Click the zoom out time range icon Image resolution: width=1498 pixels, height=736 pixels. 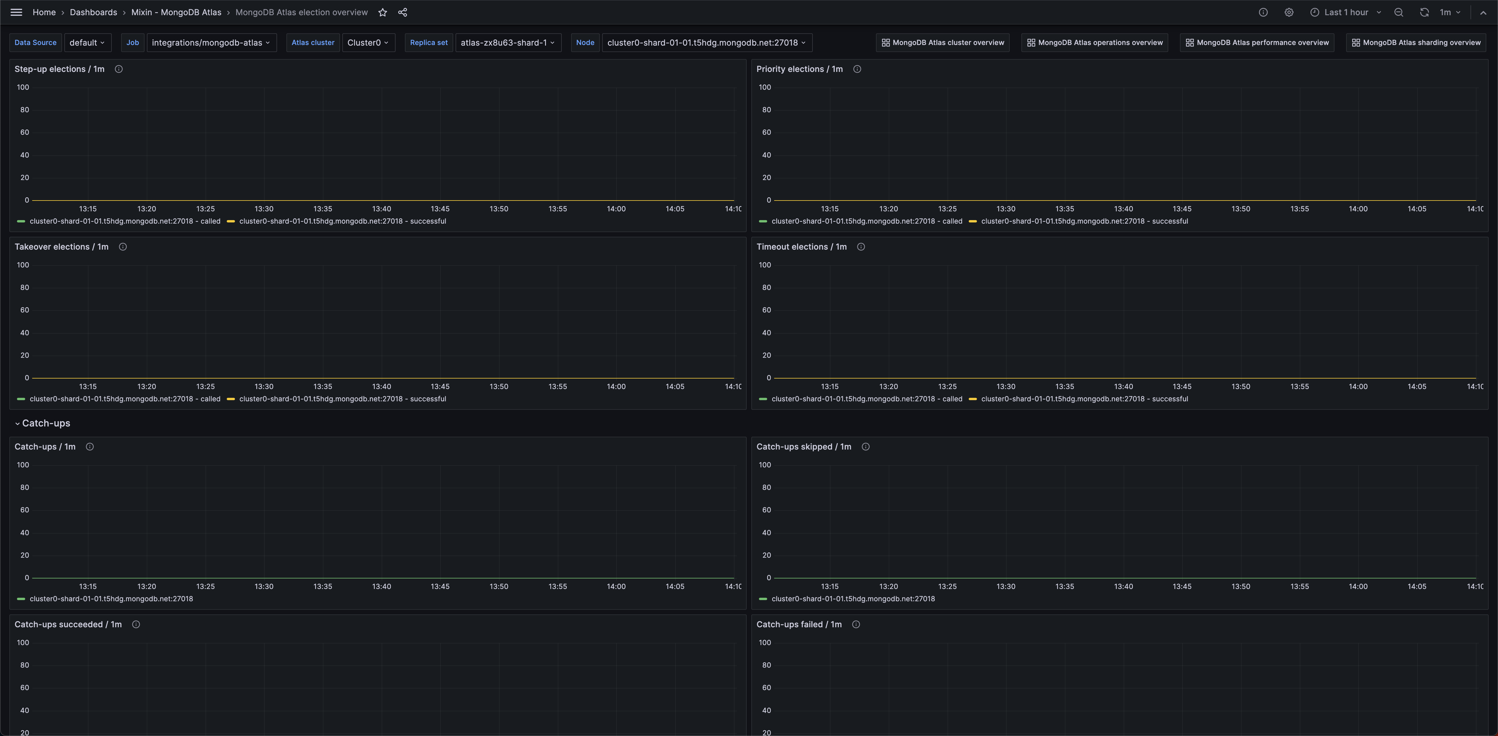(x=1399, y=12)
